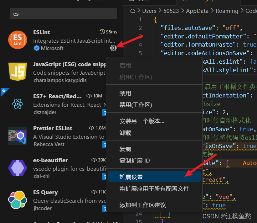Click the AppData breadcrumb segment
257x223 pixels.
(x=197, y=11)
